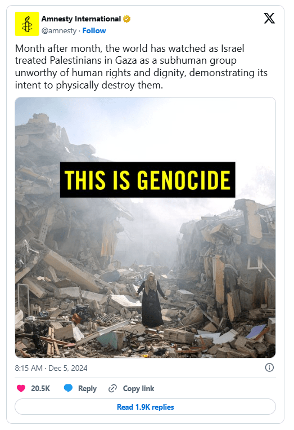
Task: Open the info circle icon
Action: pyautogui.click(x=269, y=367)
